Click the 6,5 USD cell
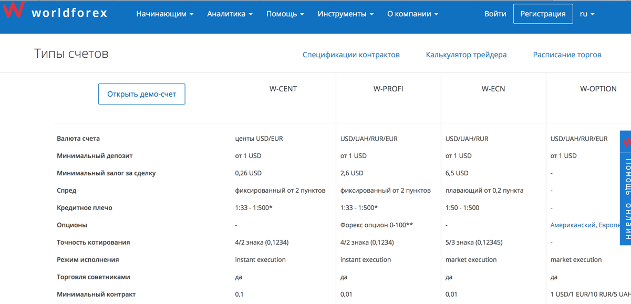Screen dimensions: 631x304 point(457,173)
